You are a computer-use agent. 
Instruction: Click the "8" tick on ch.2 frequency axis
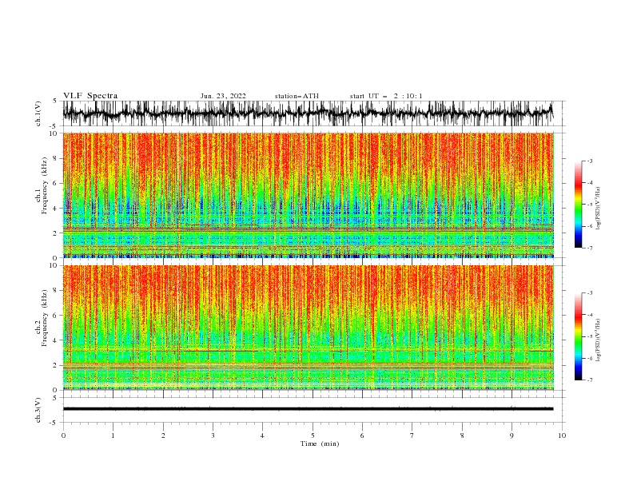[x=56, y=291]
